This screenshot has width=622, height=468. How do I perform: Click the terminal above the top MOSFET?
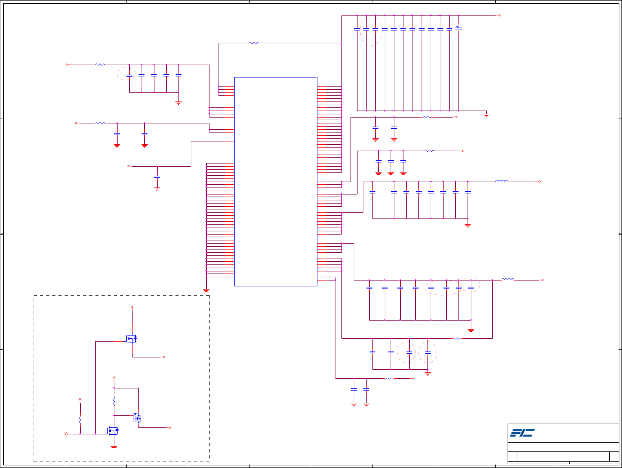[132, 307]
